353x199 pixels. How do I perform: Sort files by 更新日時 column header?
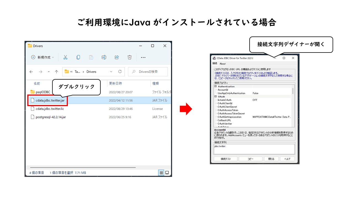click(x=115, y=83)
